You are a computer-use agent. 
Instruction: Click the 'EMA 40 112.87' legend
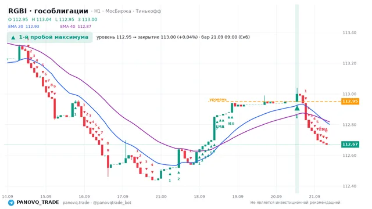[76, 27]
